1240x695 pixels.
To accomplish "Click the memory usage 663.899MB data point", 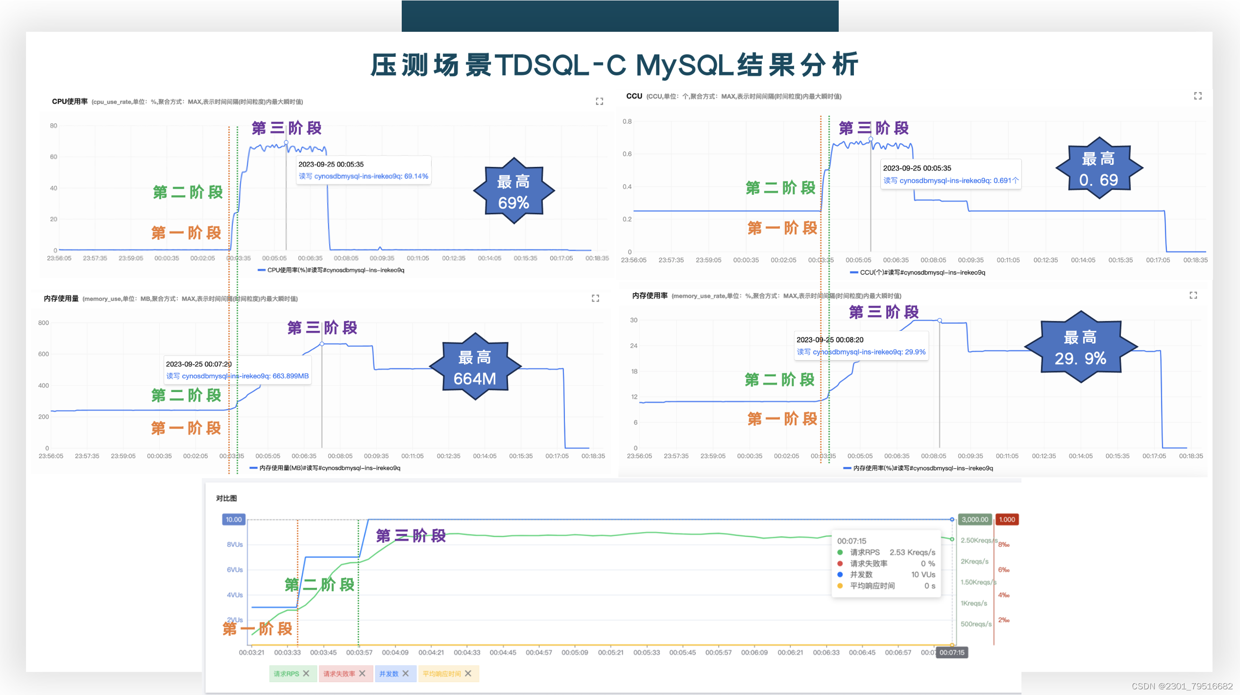I will click(322, 344).
